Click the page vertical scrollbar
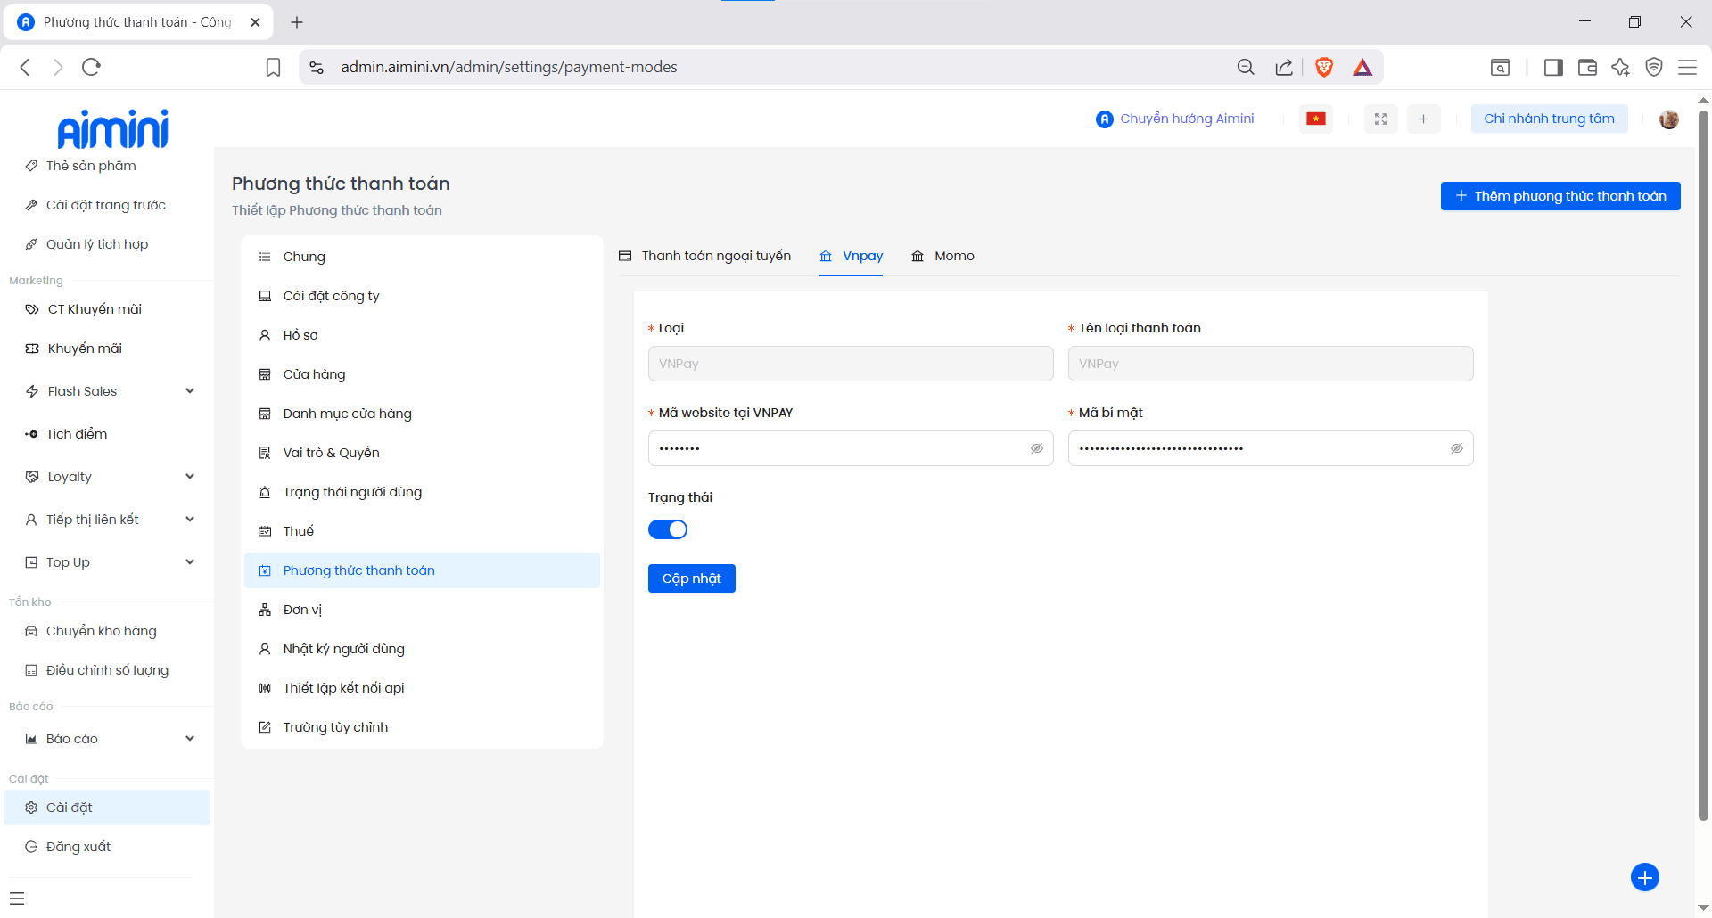The image size is (1712, 918). (x=1703, y=463)
